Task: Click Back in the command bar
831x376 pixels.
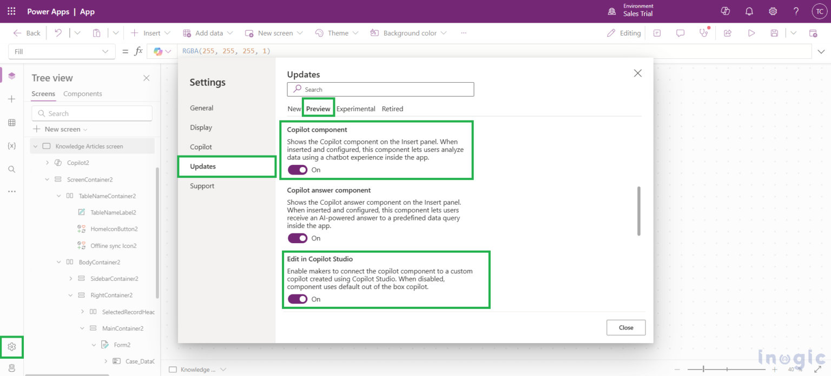Action: pos(27,33)
